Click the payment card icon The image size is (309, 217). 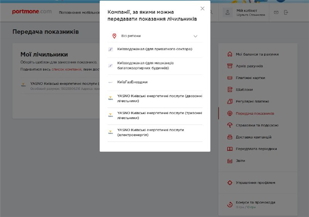[230, 78]
